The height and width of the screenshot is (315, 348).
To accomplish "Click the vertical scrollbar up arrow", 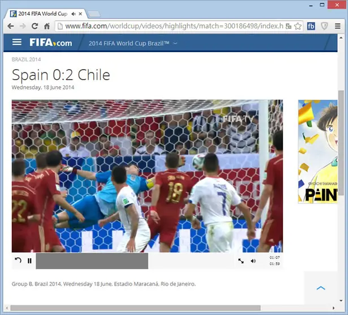I will pos(341,38).
